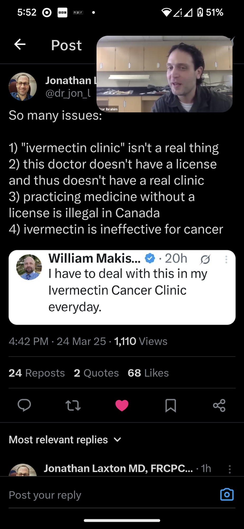
Task: View the 24 Reposts list
Action: coord(37,373)
